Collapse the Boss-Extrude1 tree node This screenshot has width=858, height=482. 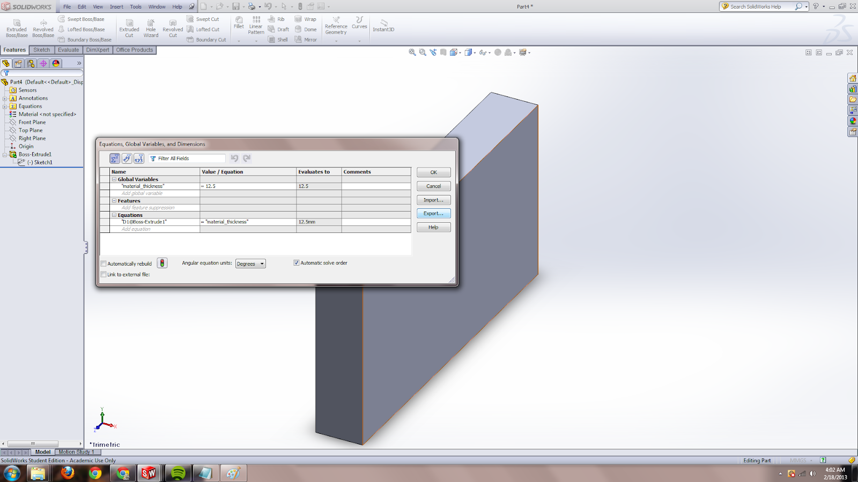[x=5, y=155]
